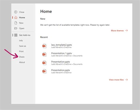
Task: Click the Home house icon
Action: 16,17
